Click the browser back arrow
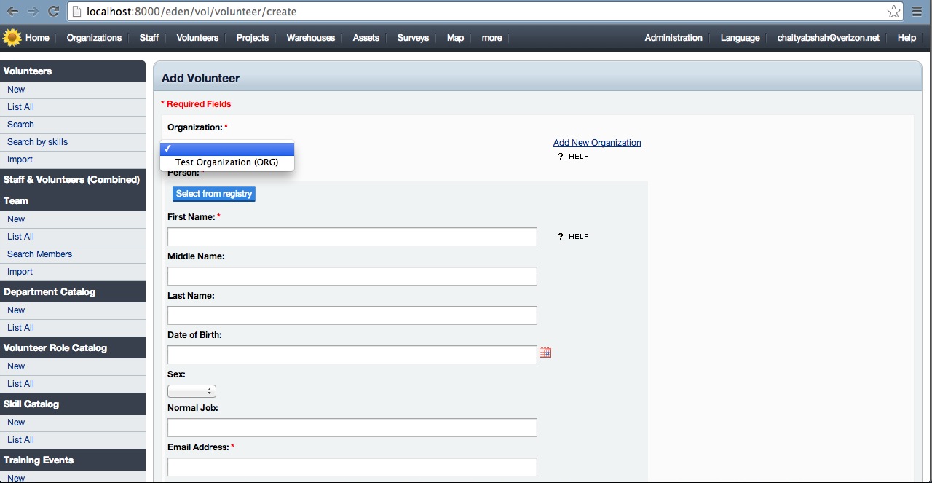 (12, 12)
